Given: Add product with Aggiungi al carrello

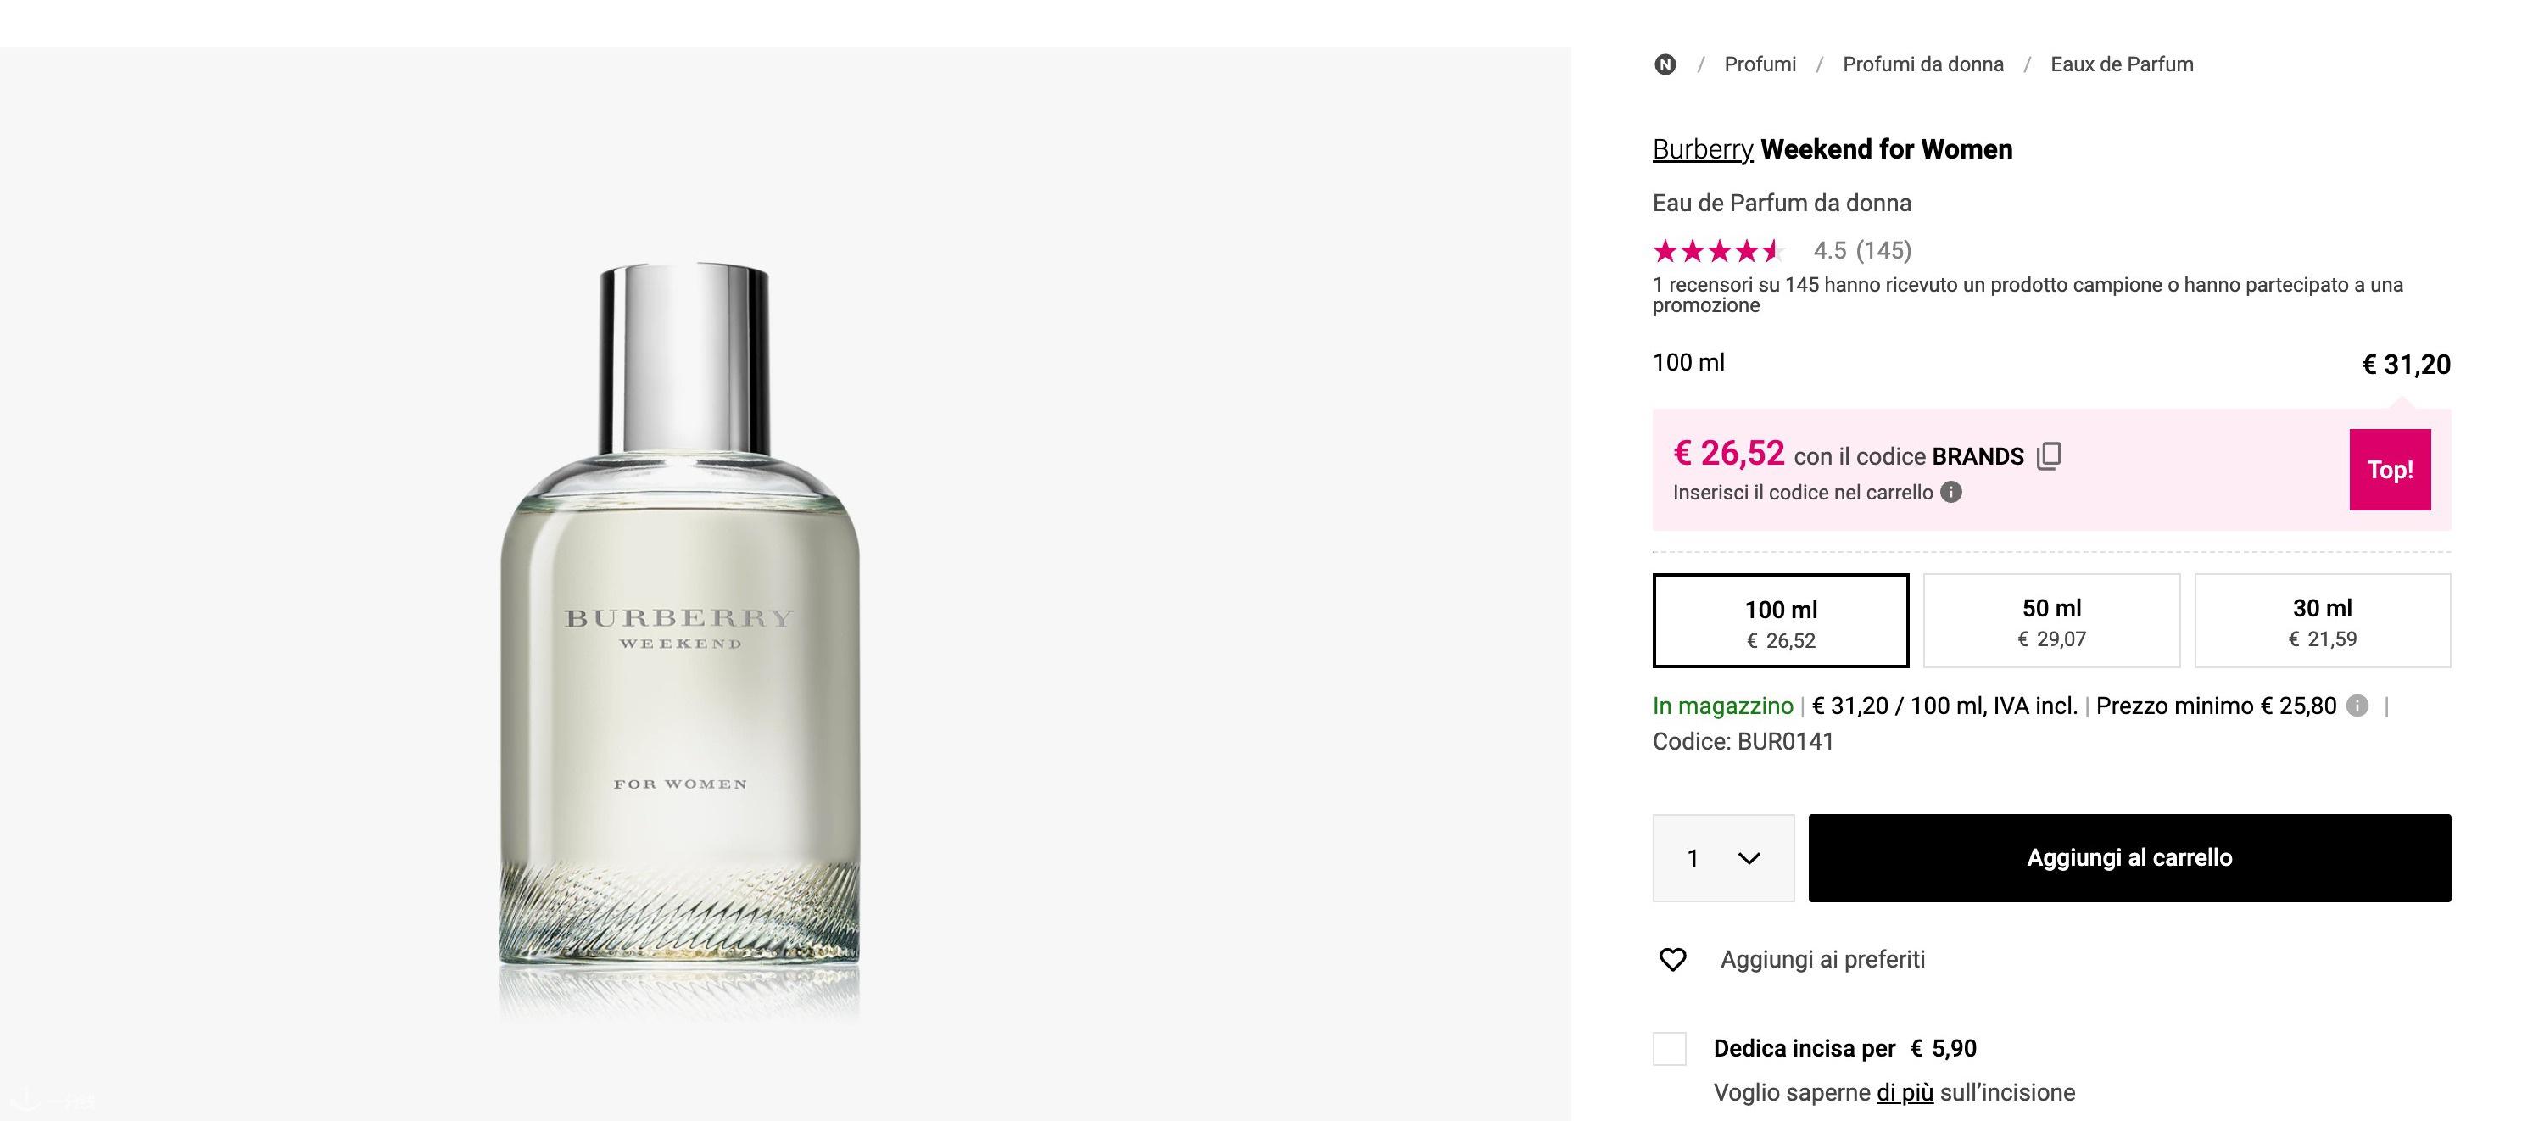Looking at the screenshot, I should point(2129,857).
